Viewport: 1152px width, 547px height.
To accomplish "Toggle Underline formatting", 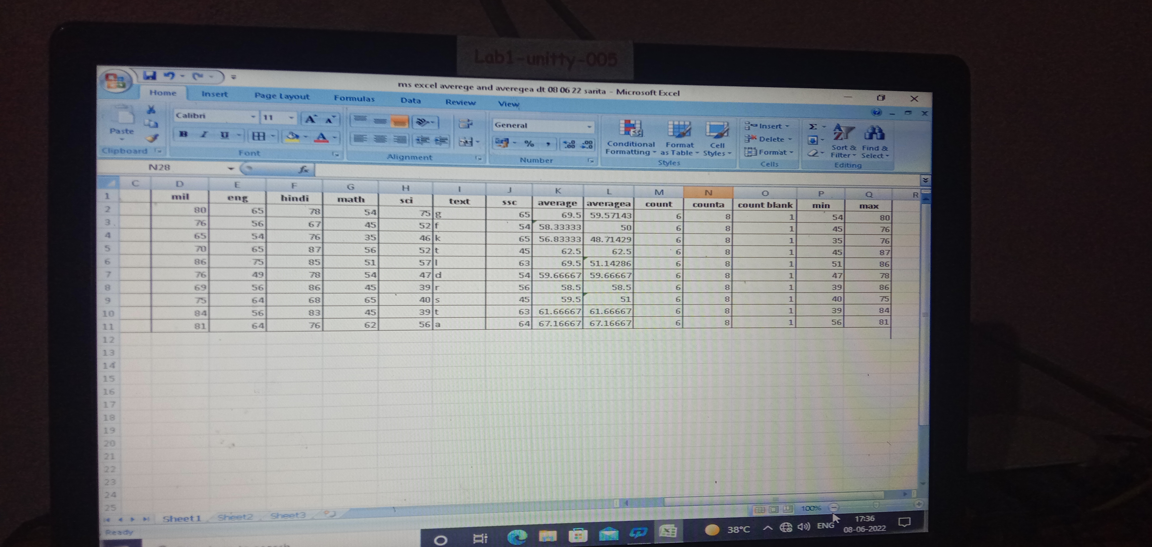I will [225, 135].
